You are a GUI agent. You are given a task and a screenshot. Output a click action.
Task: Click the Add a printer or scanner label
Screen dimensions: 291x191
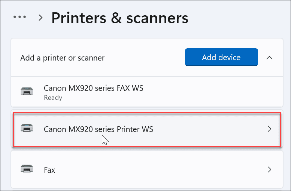pyautogui.click(x=62, y=58)
